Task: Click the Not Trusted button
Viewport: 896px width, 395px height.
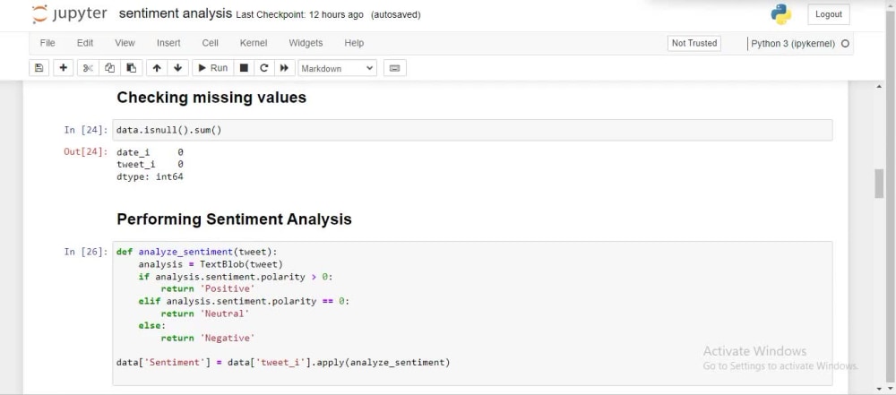Action: pyautogui.click(x=694, y=43)
